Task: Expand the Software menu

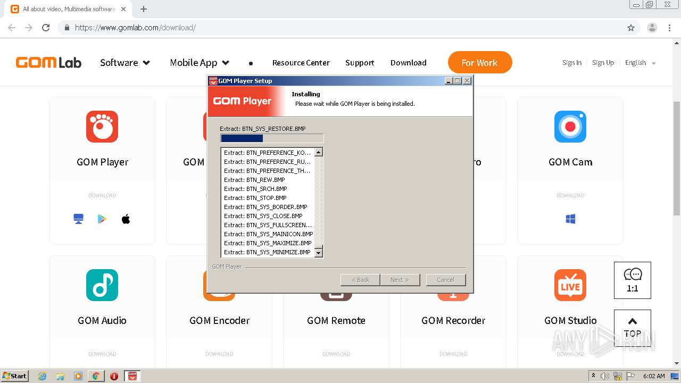Action: (x=125, y=63)
